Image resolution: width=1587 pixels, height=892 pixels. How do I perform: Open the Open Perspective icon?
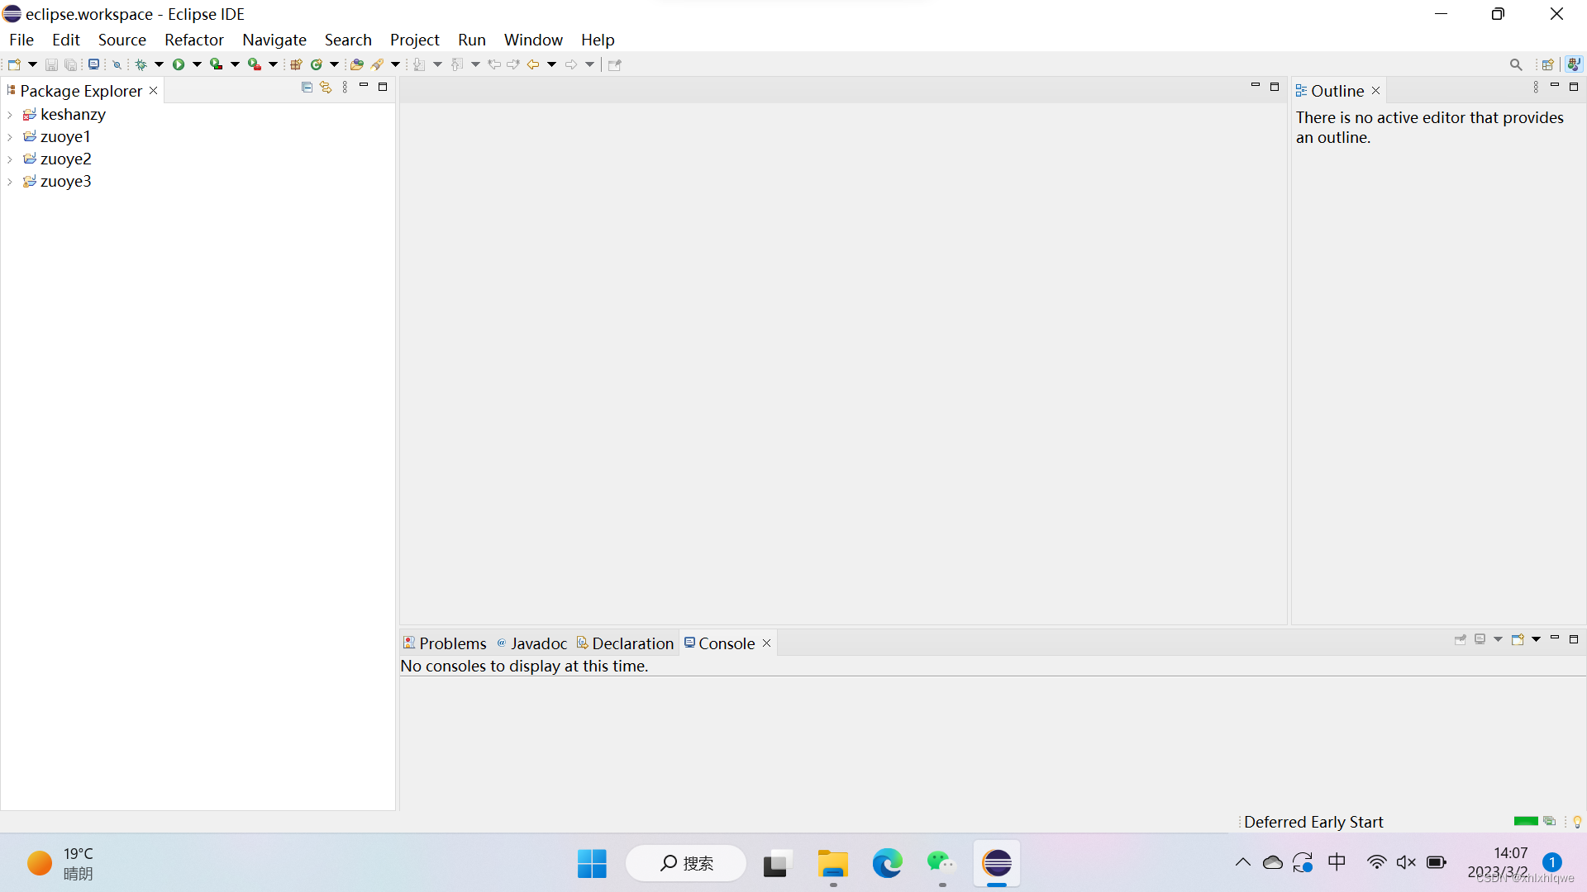click(1548, 64)
